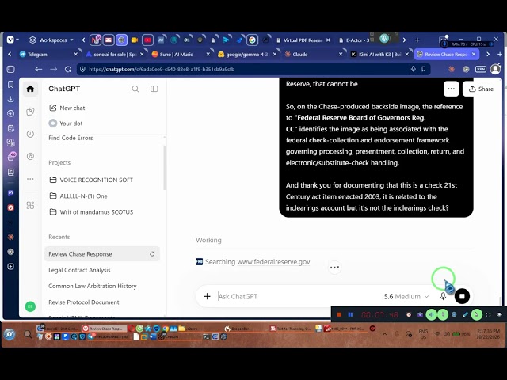Share this conversation
Screen dimensions: 507x380
(x=481, y=89)
